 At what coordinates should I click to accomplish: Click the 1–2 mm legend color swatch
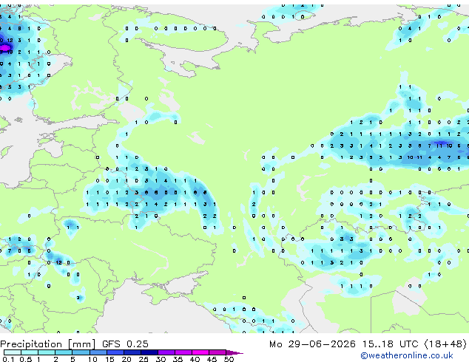click(47, 352)
